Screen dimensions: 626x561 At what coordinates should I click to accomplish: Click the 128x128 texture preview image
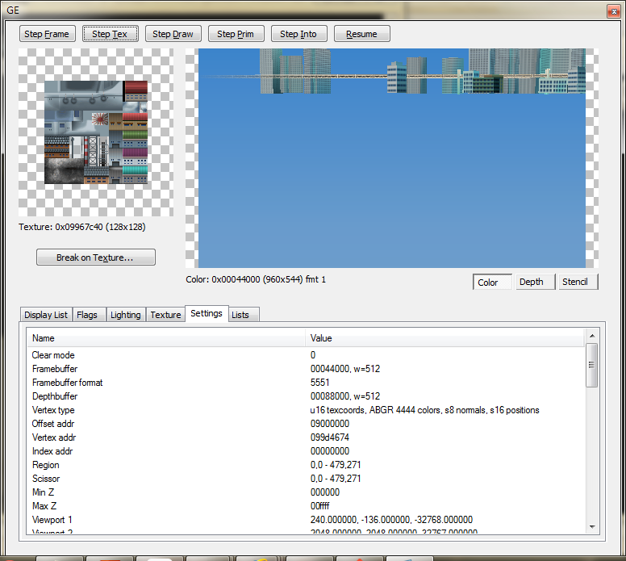[x=96, y=132]
